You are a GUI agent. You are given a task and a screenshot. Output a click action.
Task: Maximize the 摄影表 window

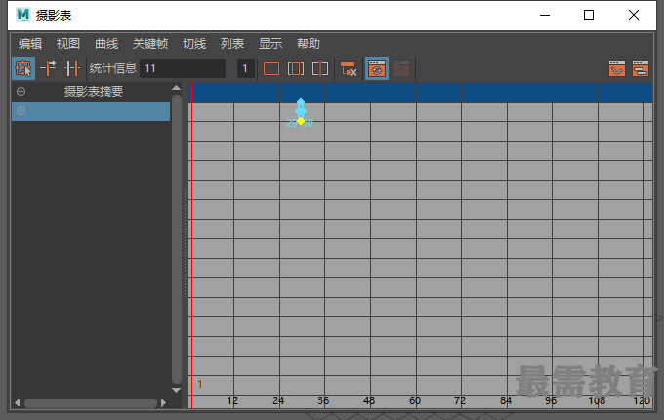(589, 15)
